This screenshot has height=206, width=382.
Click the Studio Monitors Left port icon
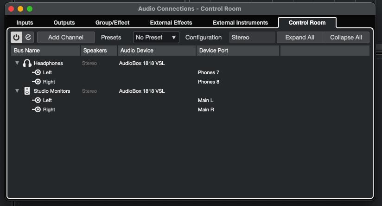37,100
